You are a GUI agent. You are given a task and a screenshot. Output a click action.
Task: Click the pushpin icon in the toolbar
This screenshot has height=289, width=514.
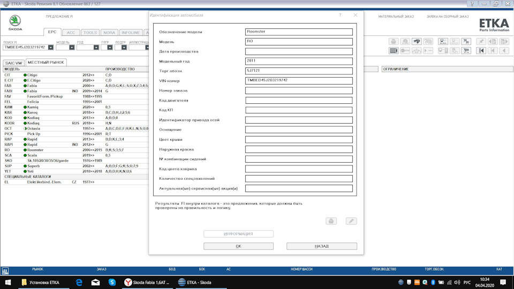pyautogui.click(x=481, y=41)
